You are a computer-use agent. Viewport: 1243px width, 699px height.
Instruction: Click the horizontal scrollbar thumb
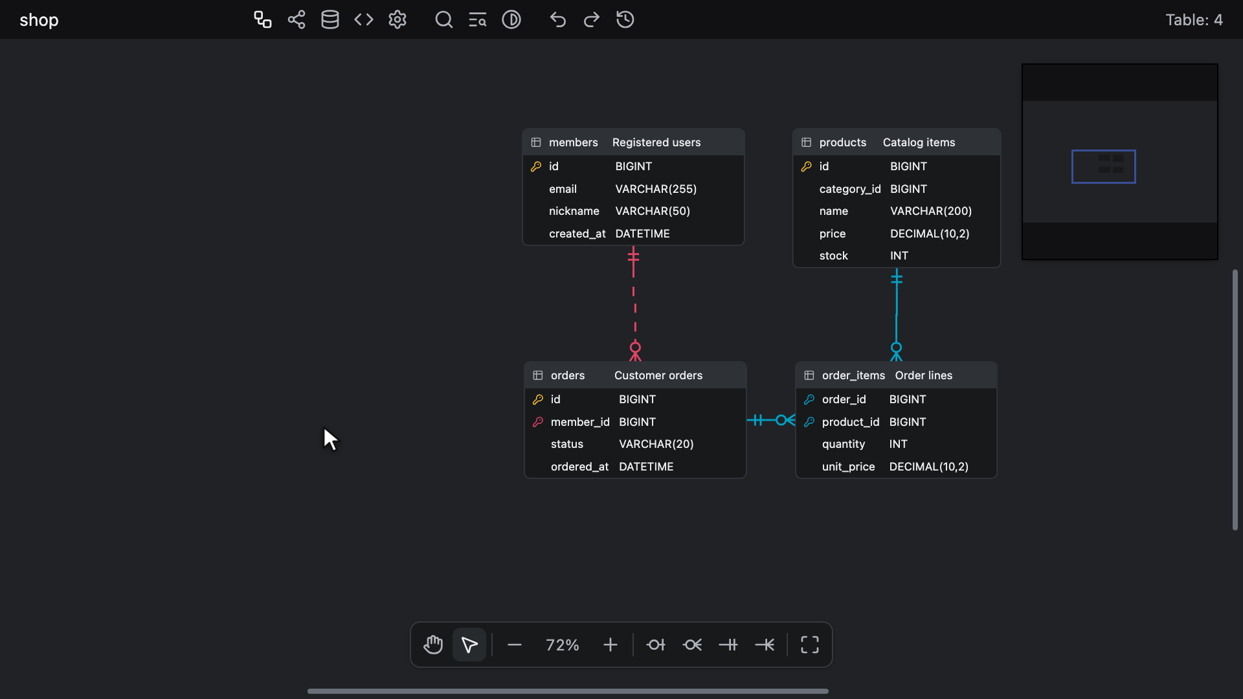568,691
